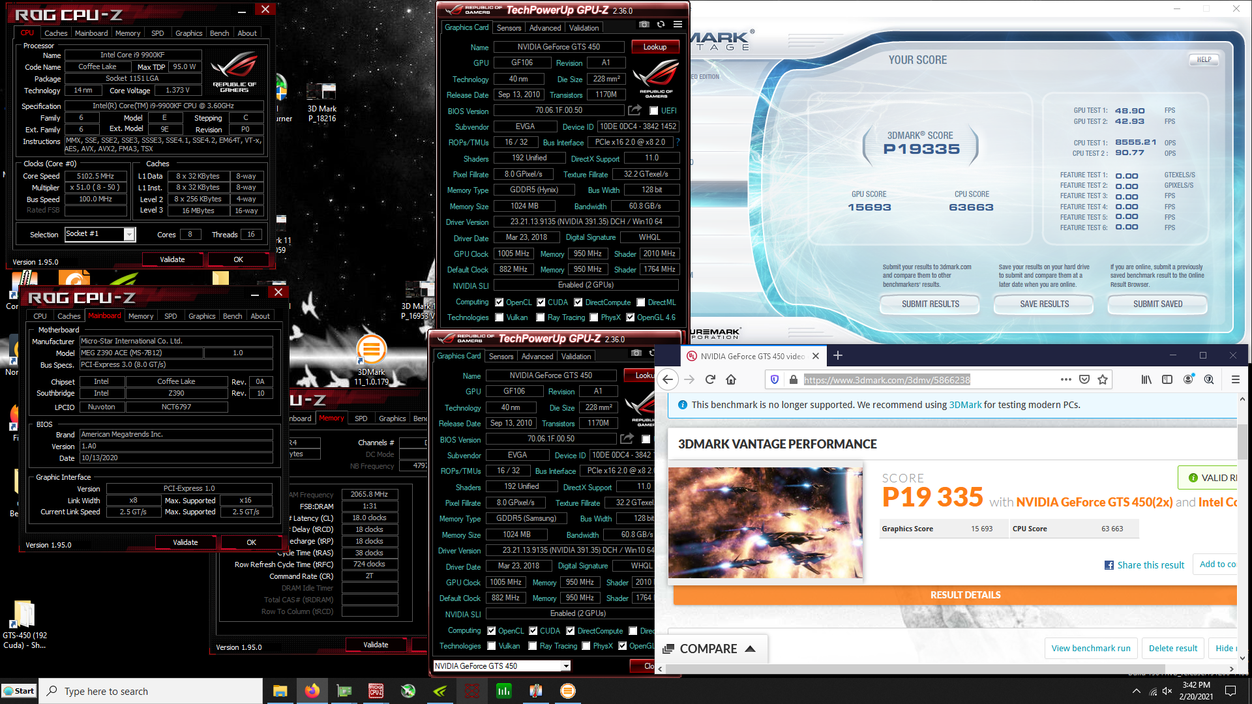Screen dimensions: 1252x704
Task: Close the NVIDIA GeForce GTS 450 tab
Action: coord(817,356)
